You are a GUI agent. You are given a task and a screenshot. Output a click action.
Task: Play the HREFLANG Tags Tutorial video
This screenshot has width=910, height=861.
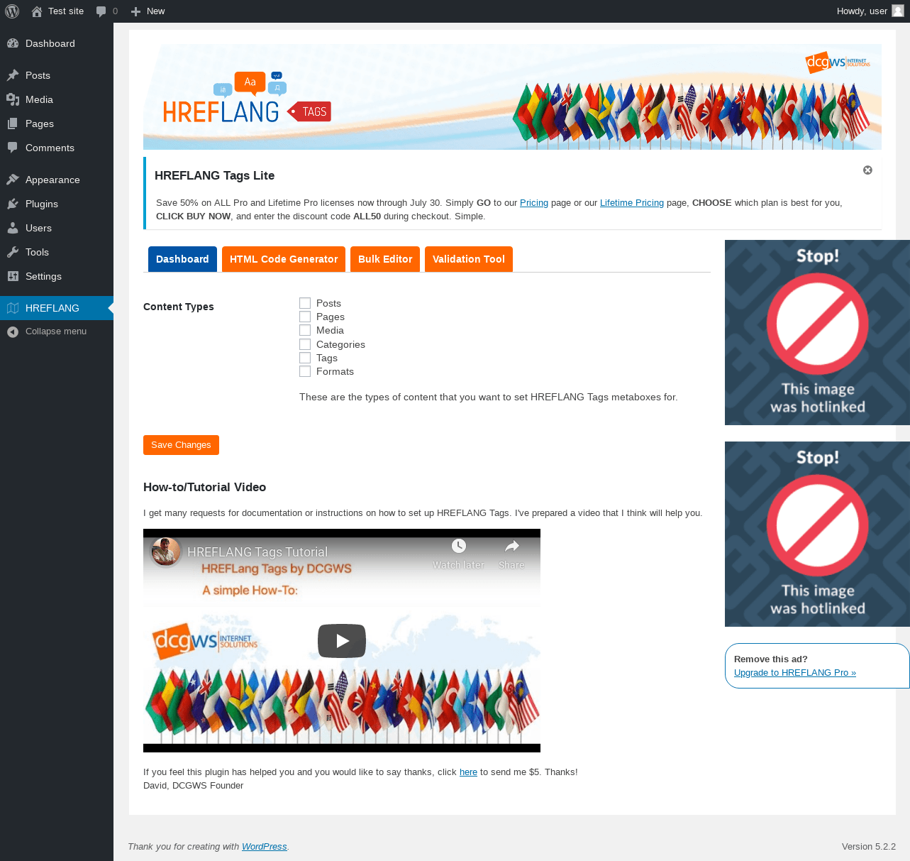tap(342, 641)
